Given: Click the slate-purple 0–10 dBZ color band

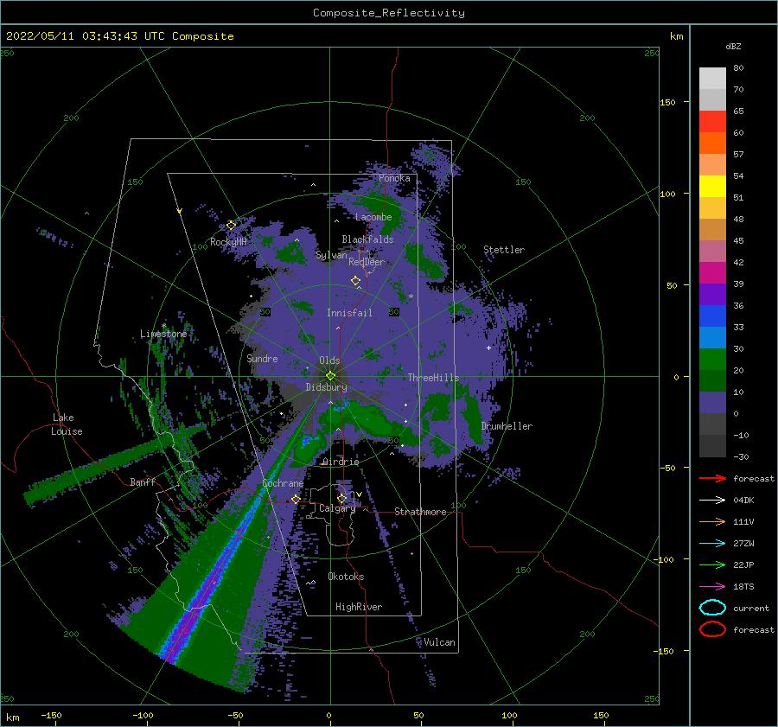Looking at the screenshot, I should [712, 403].
